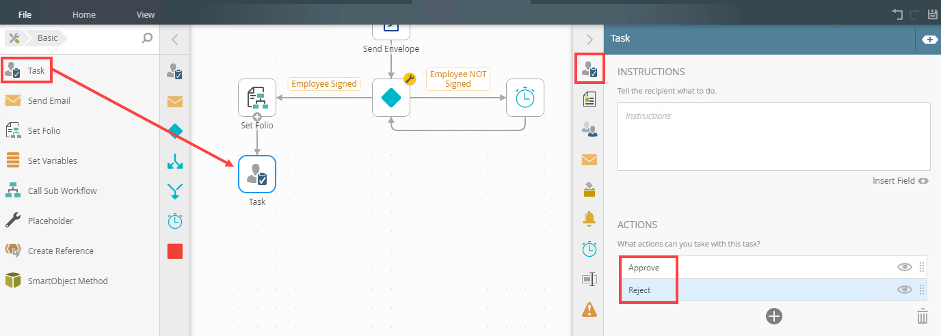941x336 pixels.
Task: Select the Approve action row
Action: click(x=773, y=268)
